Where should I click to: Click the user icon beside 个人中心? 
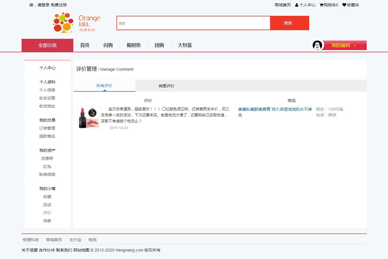[297, 5]
